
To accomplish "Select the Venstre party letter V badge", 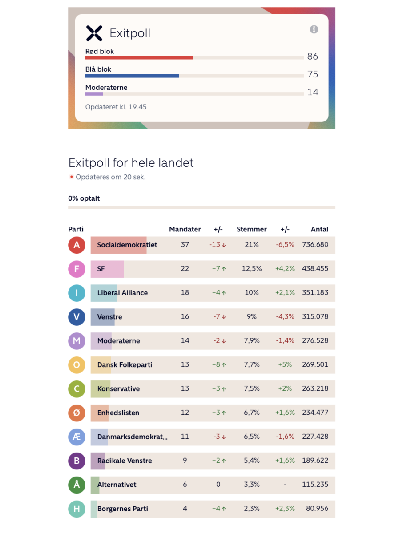I will (x=77, y=317).
